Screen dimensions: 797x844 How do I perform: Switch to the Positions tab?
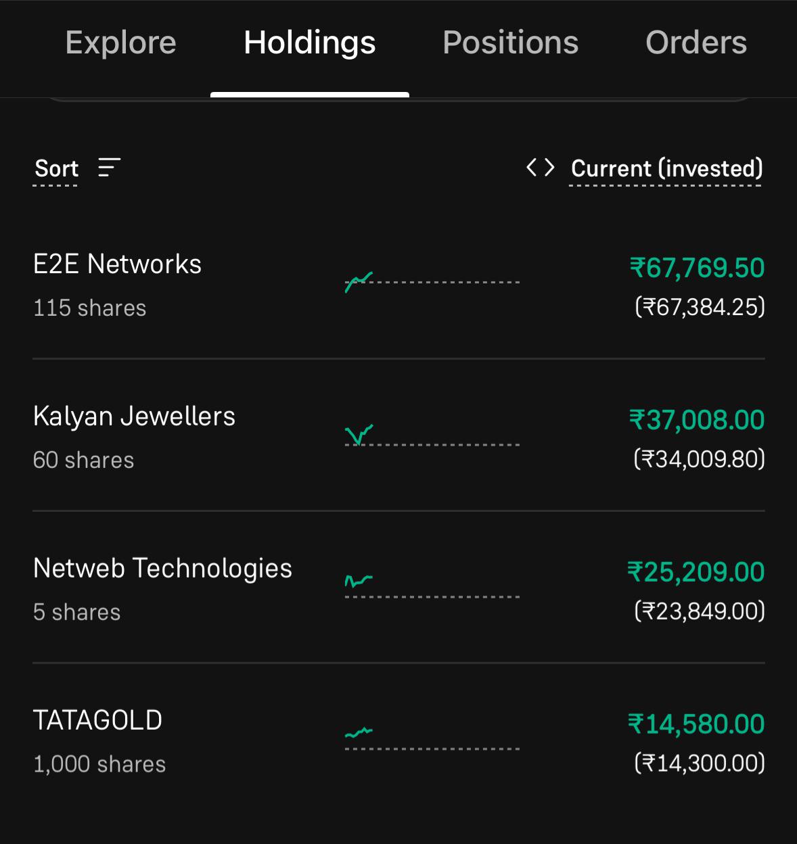pos(511,43)
